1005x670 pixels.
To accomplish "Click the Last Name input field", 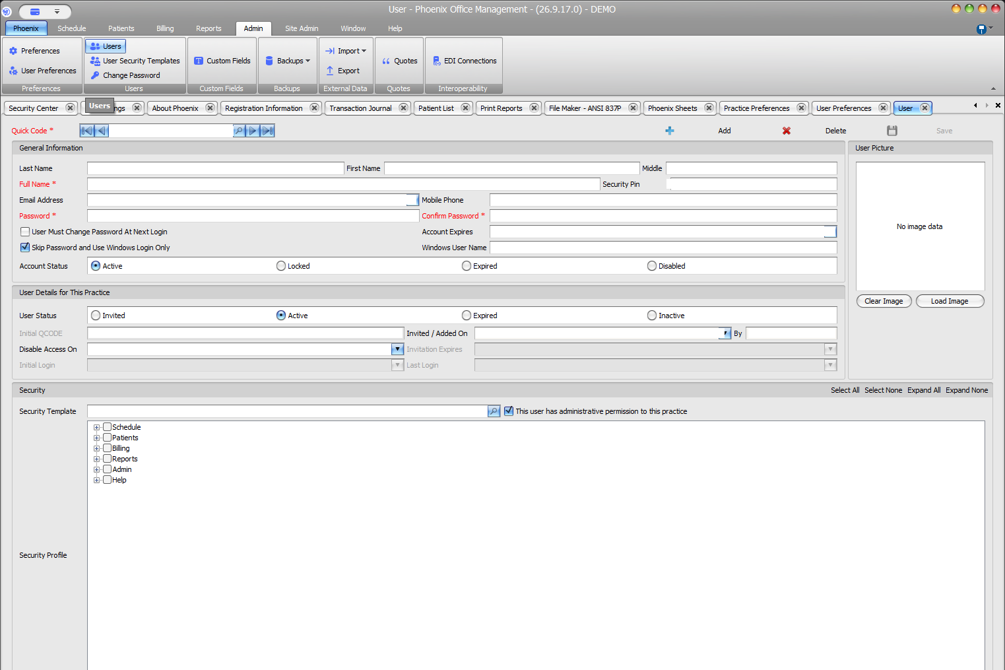I will click(x=215, y=168).
